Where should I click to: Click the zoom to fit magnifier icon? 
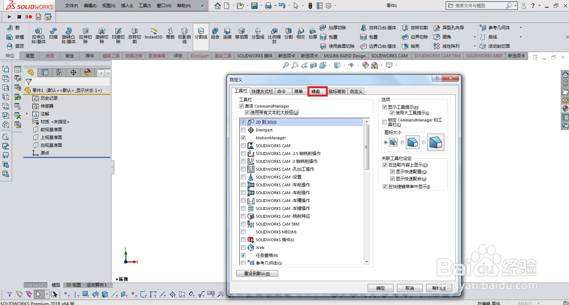point(286,65)
